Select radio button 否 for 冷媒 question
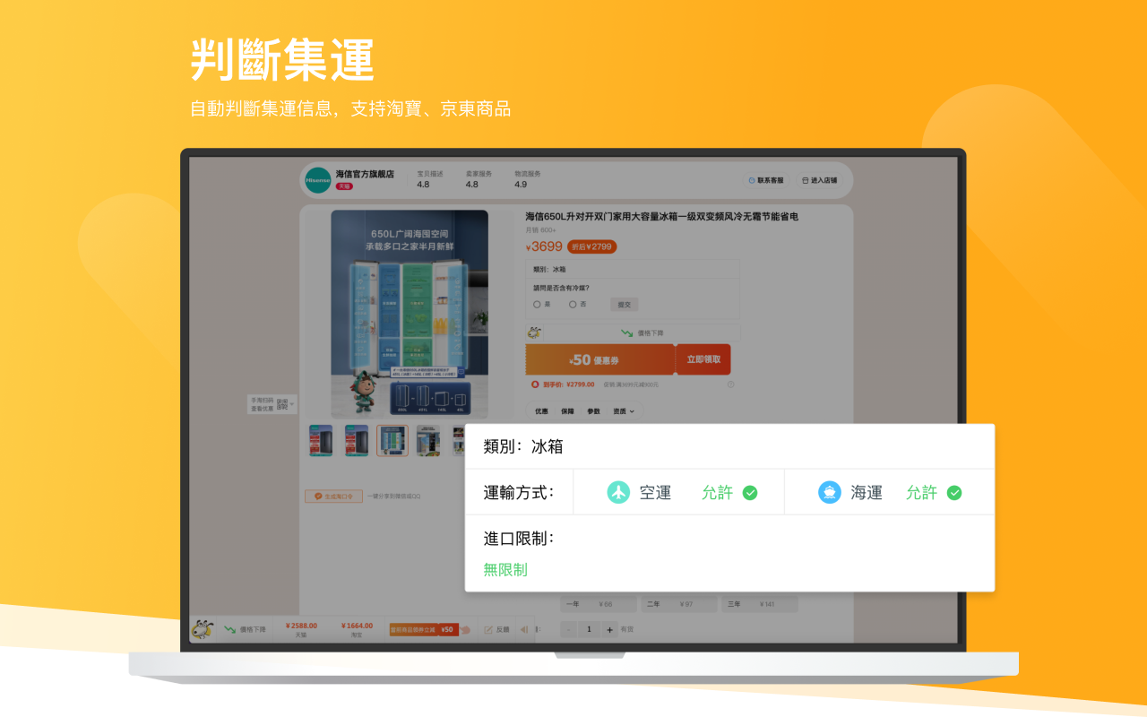The image size is (1147, 717). (573, 305)
